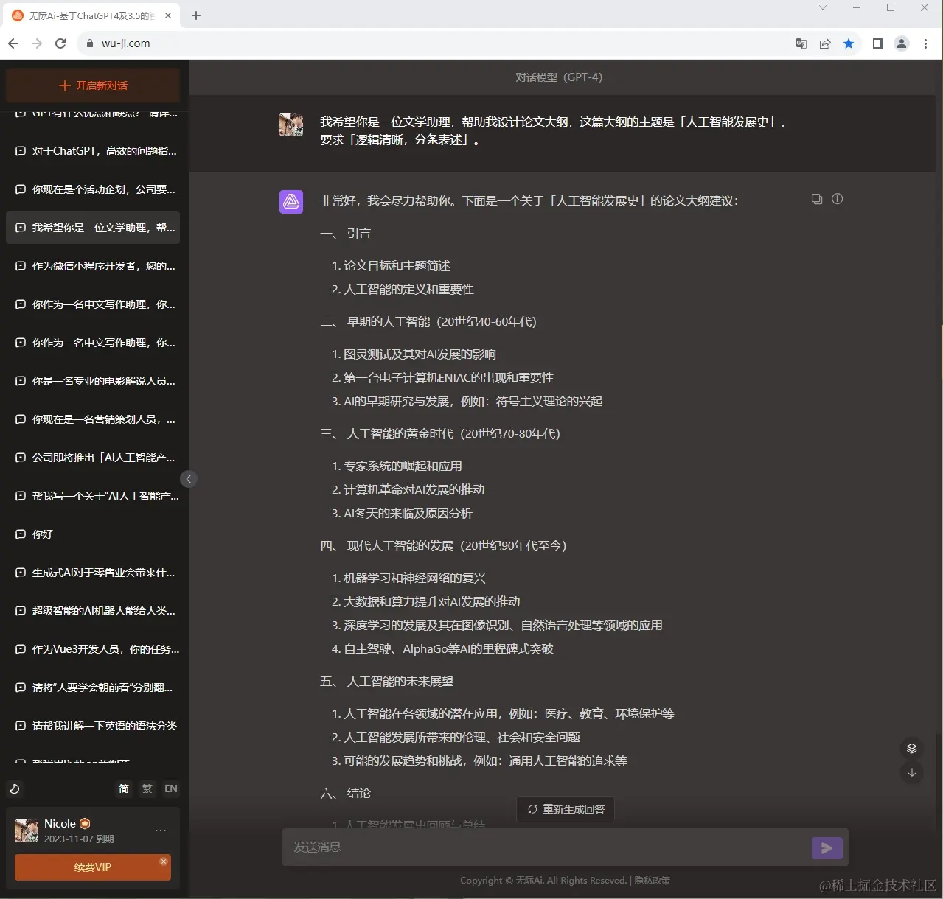Open chat 超级智能的AI机器人能给人类...
The height and width of the screenshot is (899, 943).
tap(93, 611)
